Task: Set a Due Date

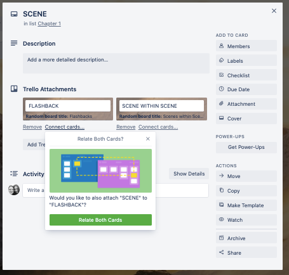Action: pyautogui.click(x=246, y=89)
